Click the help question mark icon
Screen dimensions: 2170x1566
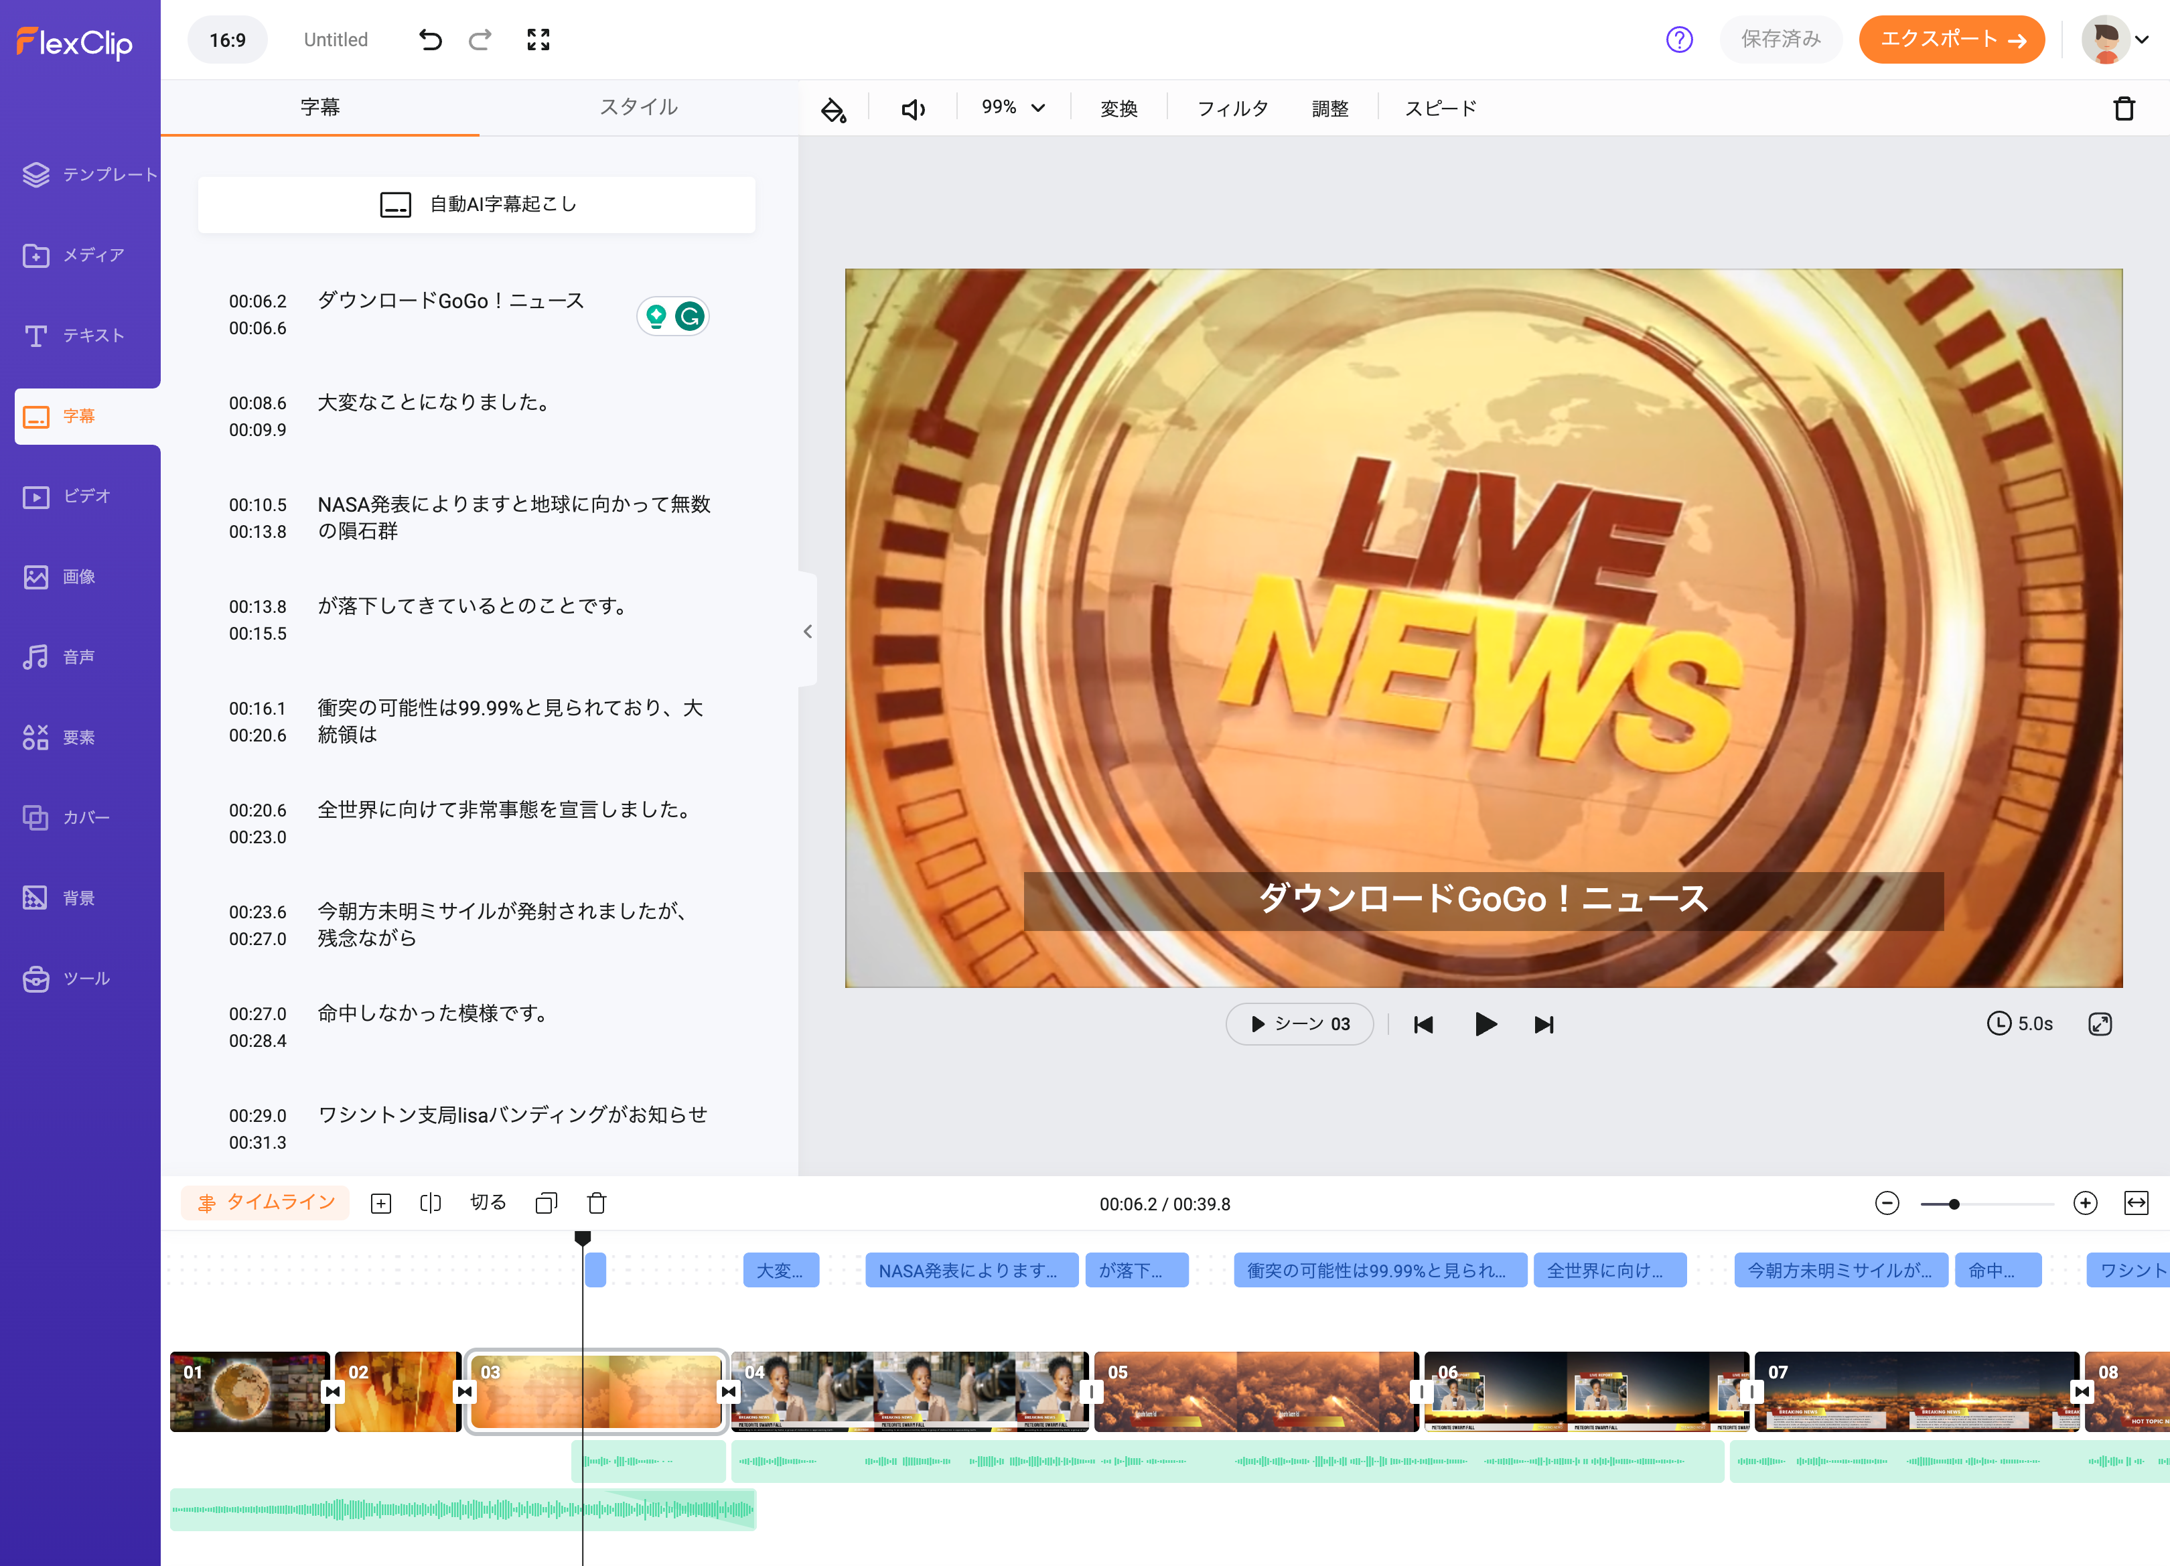[1678, 40]
